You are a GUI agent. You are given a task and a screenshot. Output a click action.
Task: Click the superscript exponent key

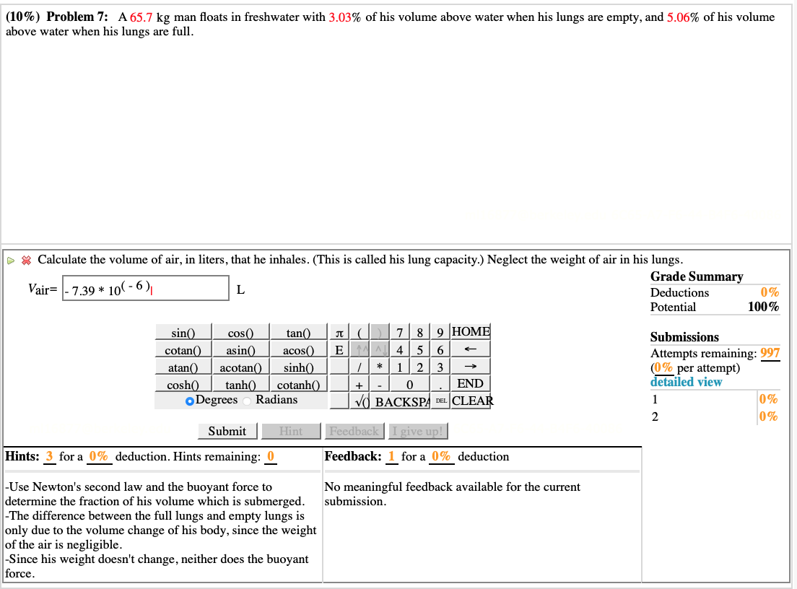[x=359, y=349]
